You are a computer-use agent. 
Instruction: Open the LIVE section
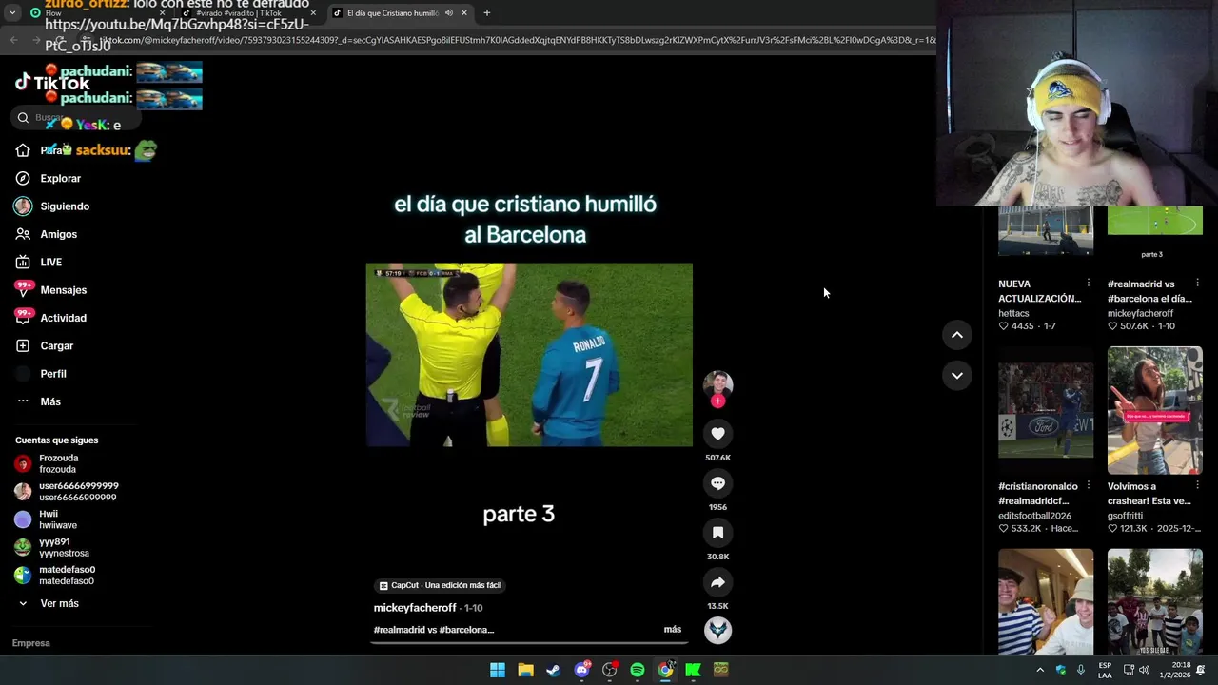click(x=50, y=262)
